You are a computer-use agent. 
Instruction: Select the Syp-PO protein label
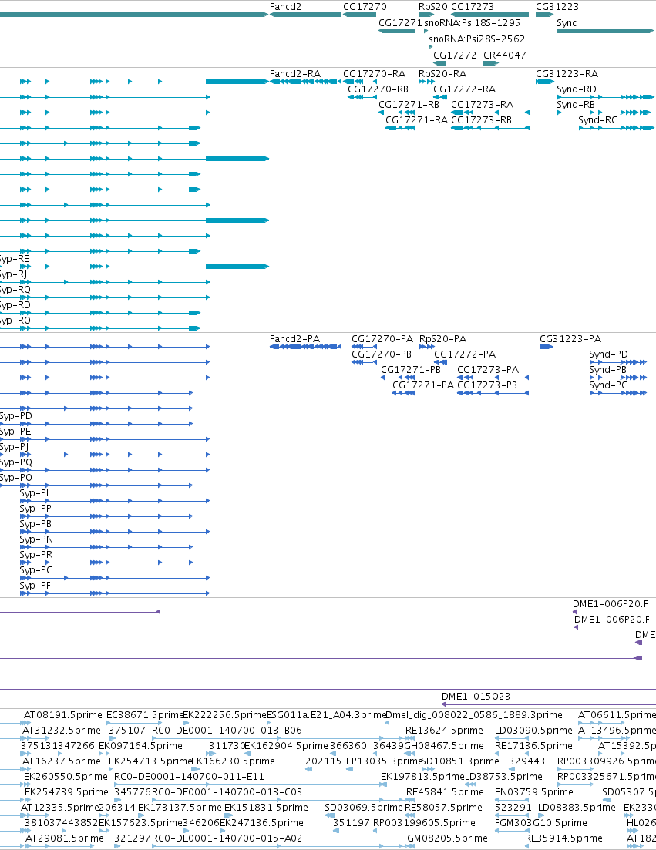tap(15, 478)
